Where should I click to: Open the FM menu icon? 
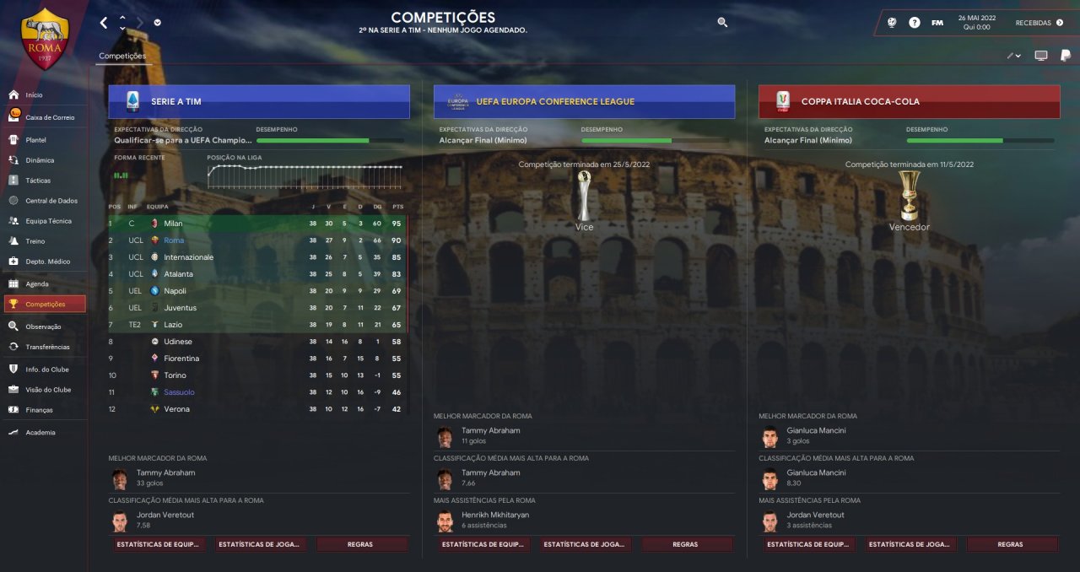pyautogui.click(x=937, y=23)
